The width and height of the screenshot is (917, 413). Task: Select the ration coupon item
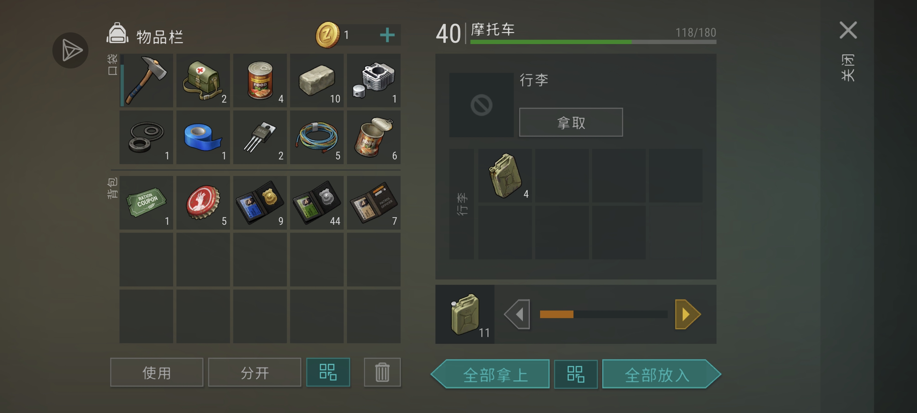point(146,203)
